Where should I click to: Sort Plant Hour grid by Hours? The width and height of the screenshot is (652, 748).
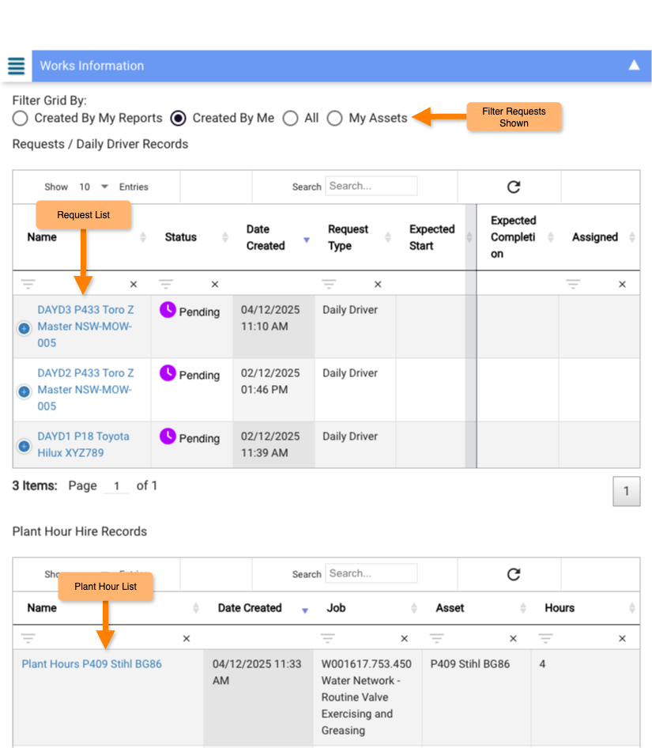[632, 608]
